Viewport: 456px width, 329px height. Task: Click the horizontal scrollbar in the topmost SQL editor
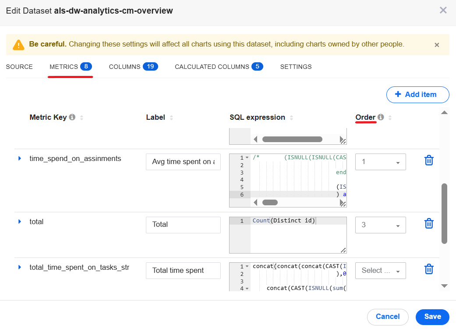click(x=292, y=139)
